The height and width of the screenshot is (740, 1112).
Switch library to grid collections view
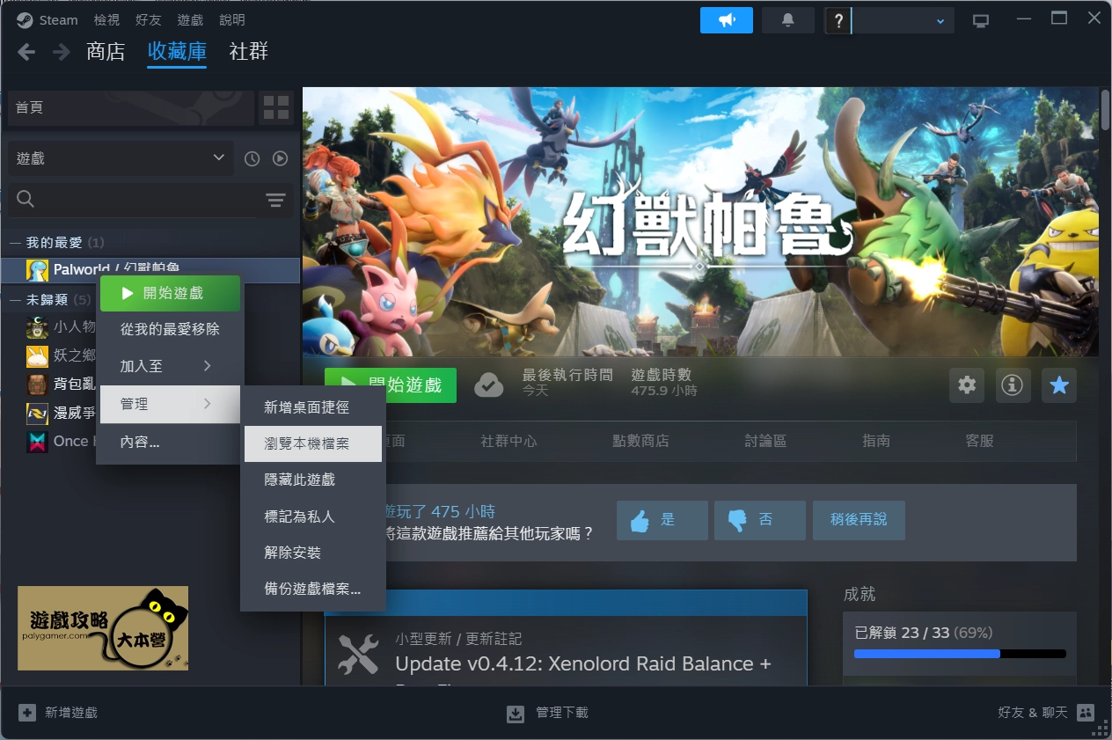(x=276, y=107)
